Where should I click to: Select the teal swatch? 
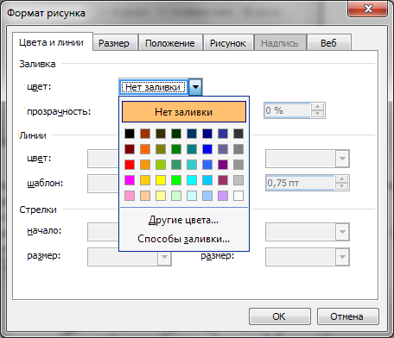tap(192, 149)
